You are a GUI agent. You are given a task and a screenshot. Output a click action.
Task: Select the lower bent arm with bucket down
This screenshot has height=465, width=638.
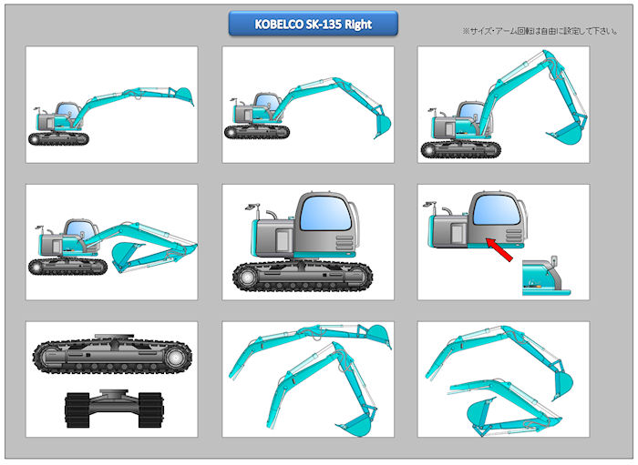323,389
